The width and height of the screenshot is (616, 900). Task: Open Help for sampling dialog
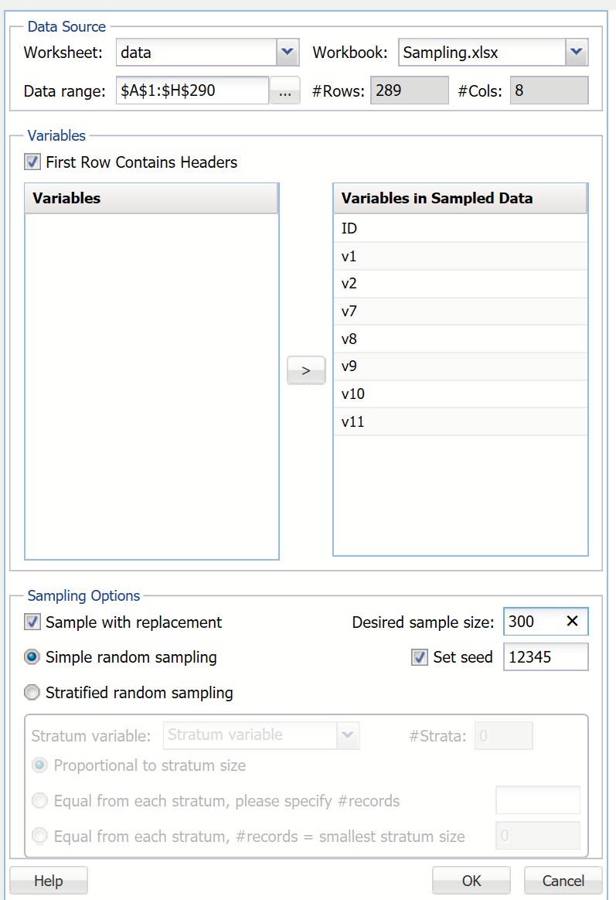pos(49,881)
